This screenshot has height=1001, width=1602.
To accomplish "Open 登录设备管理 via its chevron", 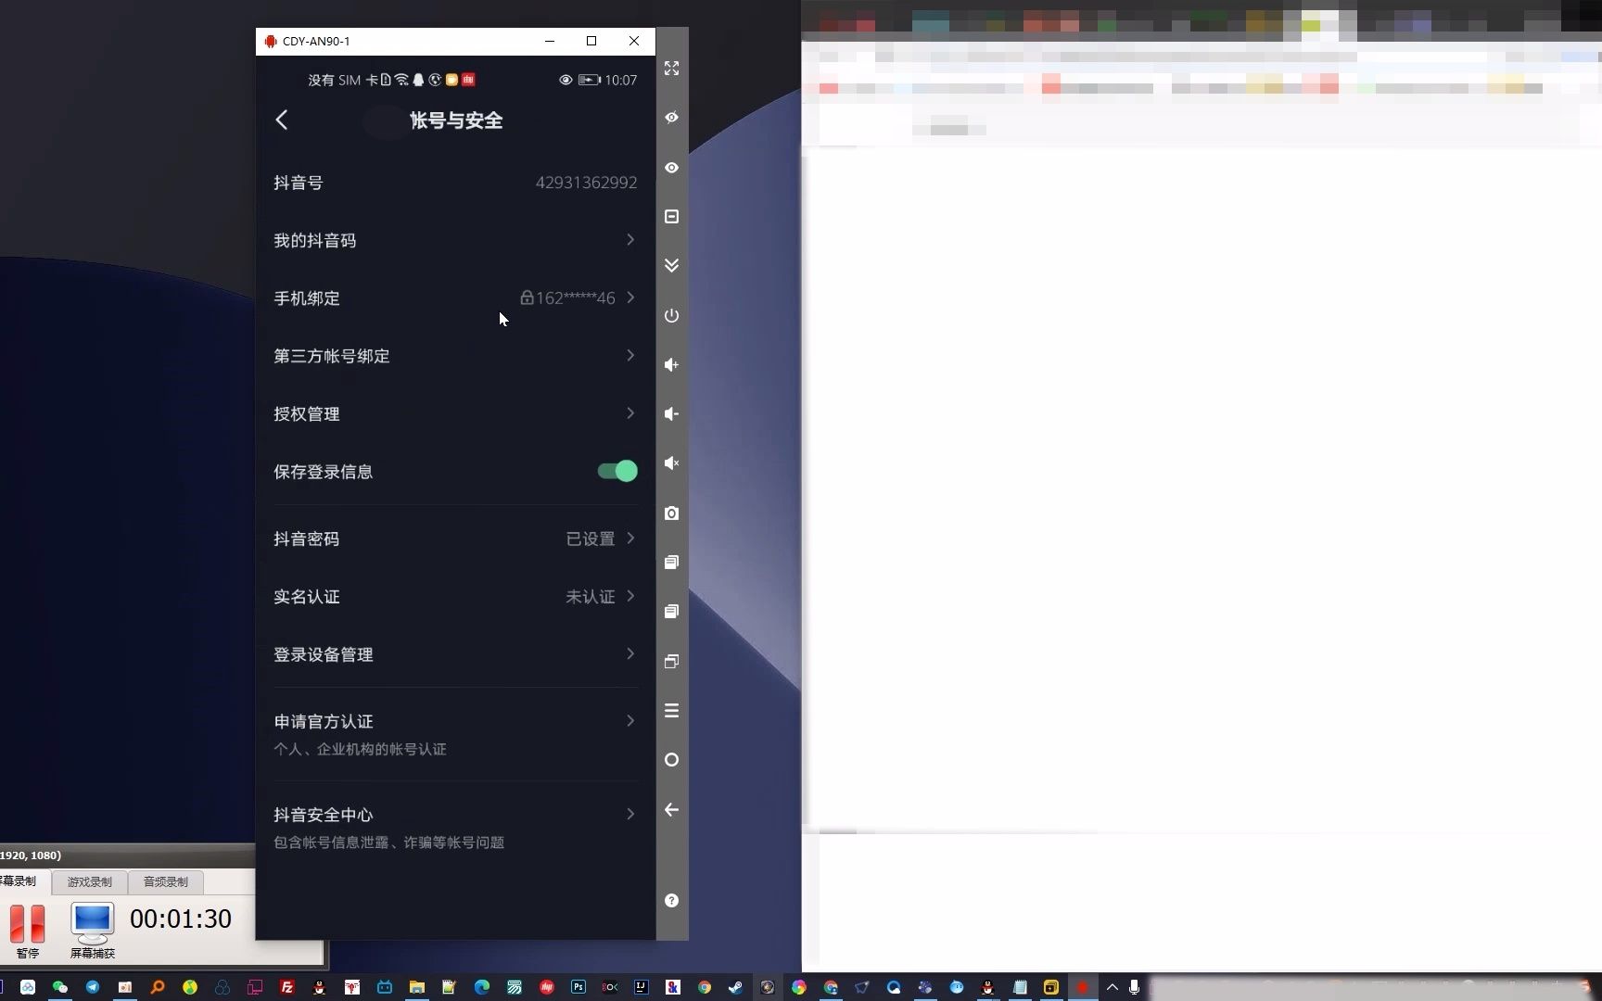I will (x=630, y=654).
